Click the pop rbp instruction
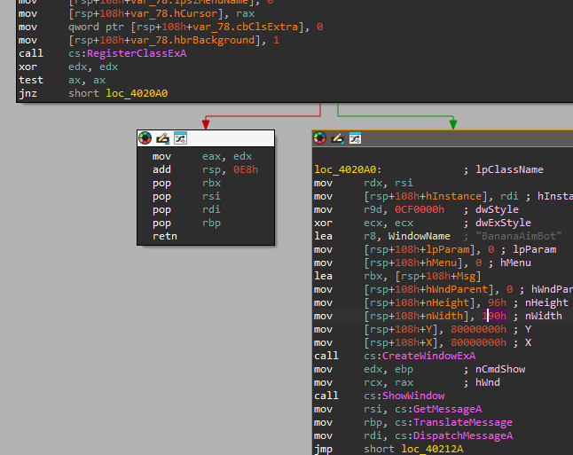The width and height of the screenshot is (573, 455). tap(187, 223)
